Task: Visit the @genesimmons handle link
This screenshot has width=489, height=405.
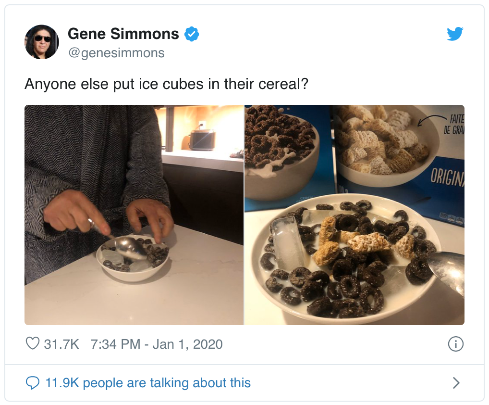Action: coord(116,53)
